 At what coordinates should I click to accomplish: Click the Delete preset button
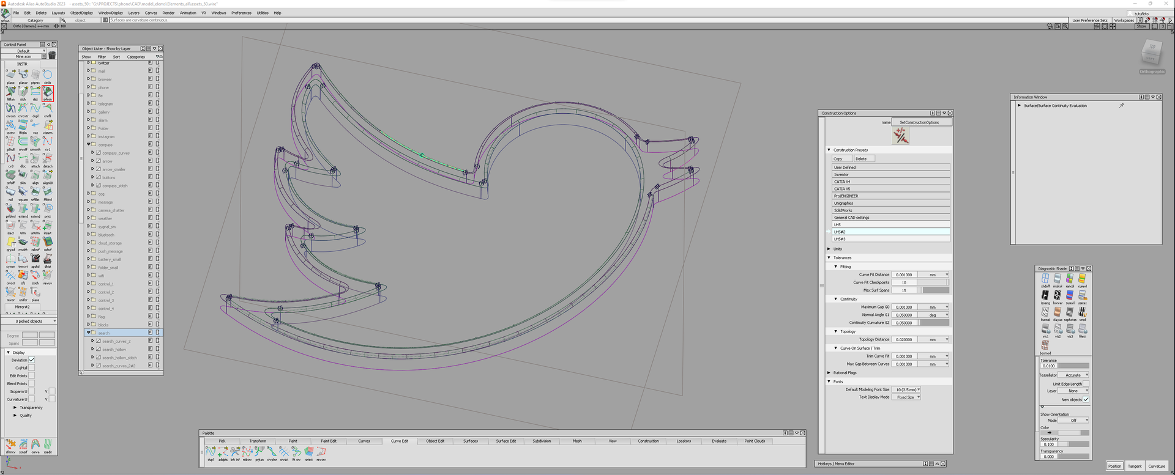(x=864, y=159)
